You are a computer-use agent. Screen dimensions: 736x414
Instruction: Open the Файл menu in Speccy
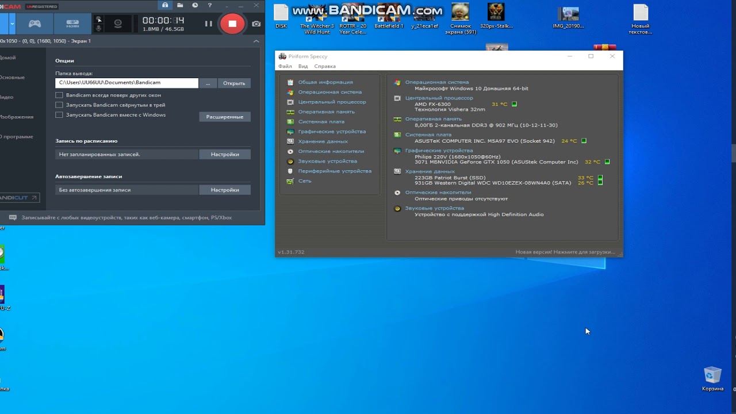tap(285, 66)
